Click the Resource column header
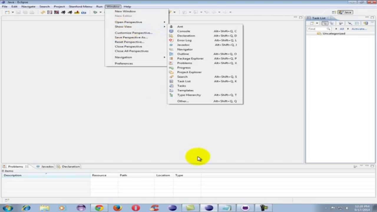 coord(104,175)
